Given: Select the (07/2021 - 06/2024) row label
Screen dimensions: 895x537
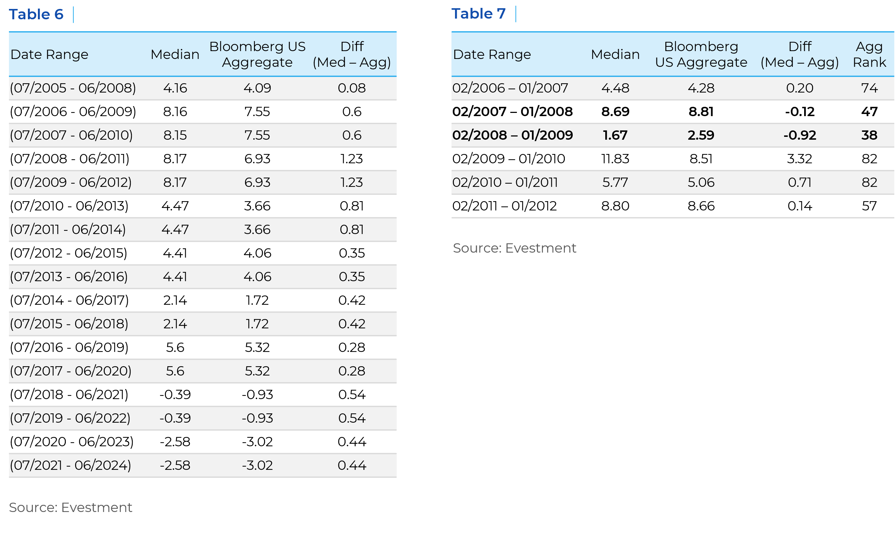Looking at the screenshot, I should (x=70, y=465).
